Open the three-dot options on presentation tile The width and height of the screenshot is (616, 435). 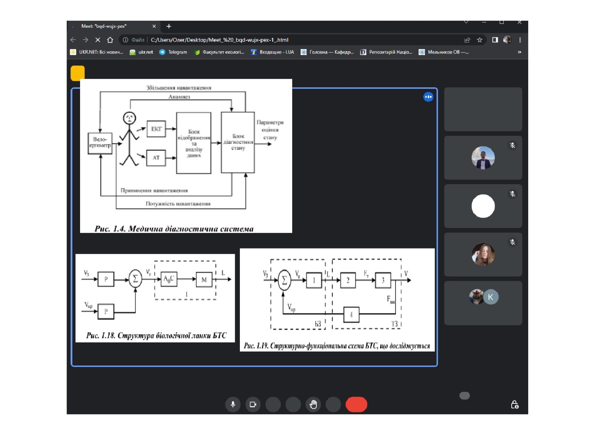pyautogui.click(x=428, y=97)
